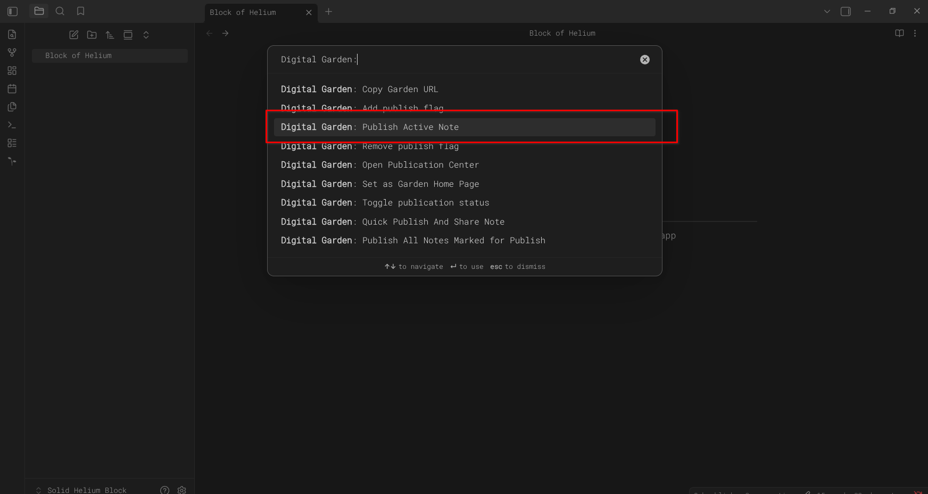928x494 pixels.
Task: Open the help icon in sidebar footer
Action: click(165, 490)
